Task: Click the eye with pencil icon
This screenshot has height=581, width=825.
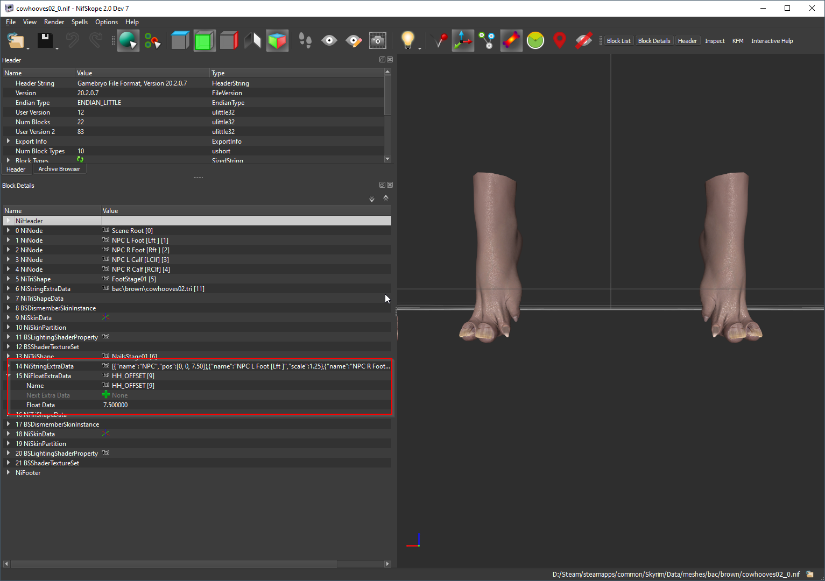Action: pos(354,41)
